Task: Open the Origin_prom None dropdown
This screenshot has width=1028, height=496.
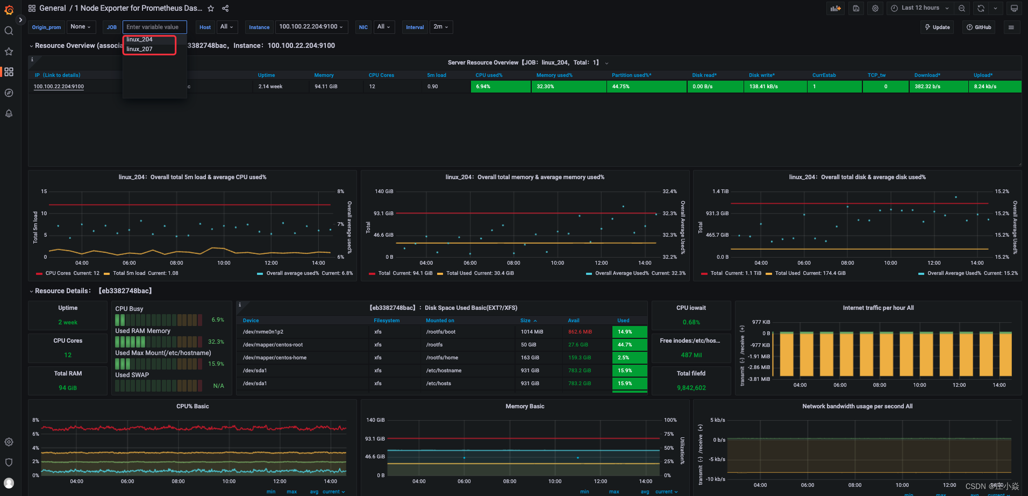Action: coord(81,27)
